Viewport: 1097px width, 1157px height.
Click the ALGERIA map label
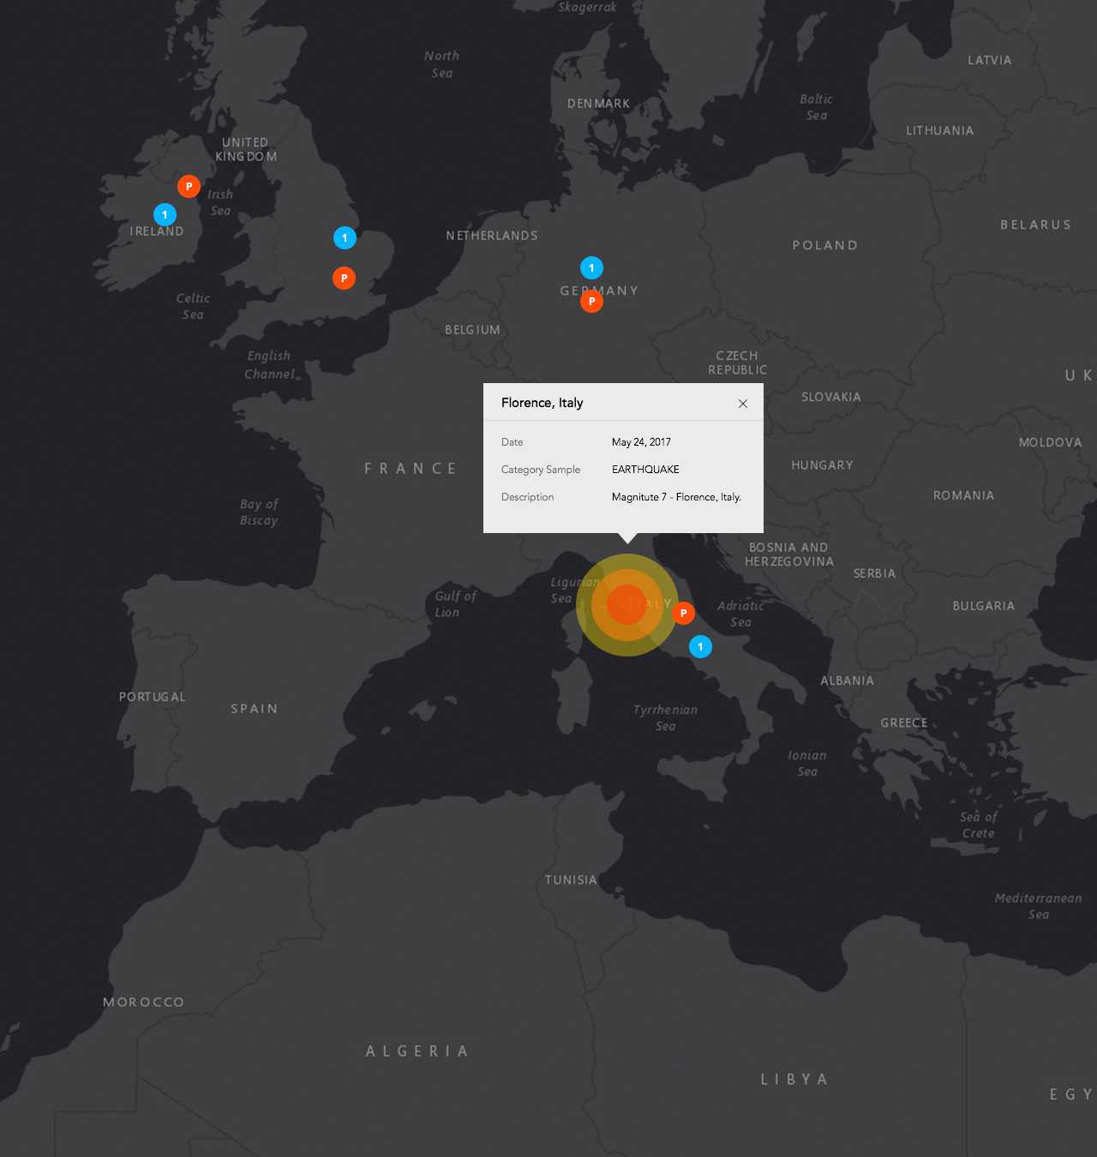tap(417, 1052)
